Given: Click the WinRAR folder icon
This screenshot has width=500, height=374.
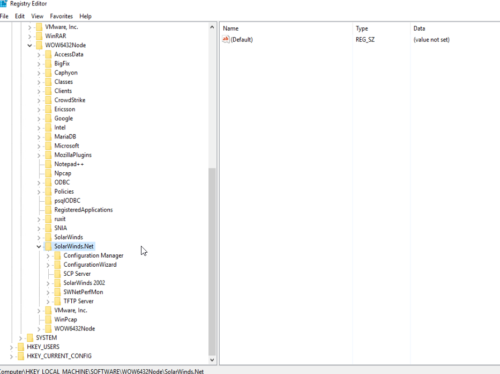Looking at the screenshot, I should pos(39,36).
